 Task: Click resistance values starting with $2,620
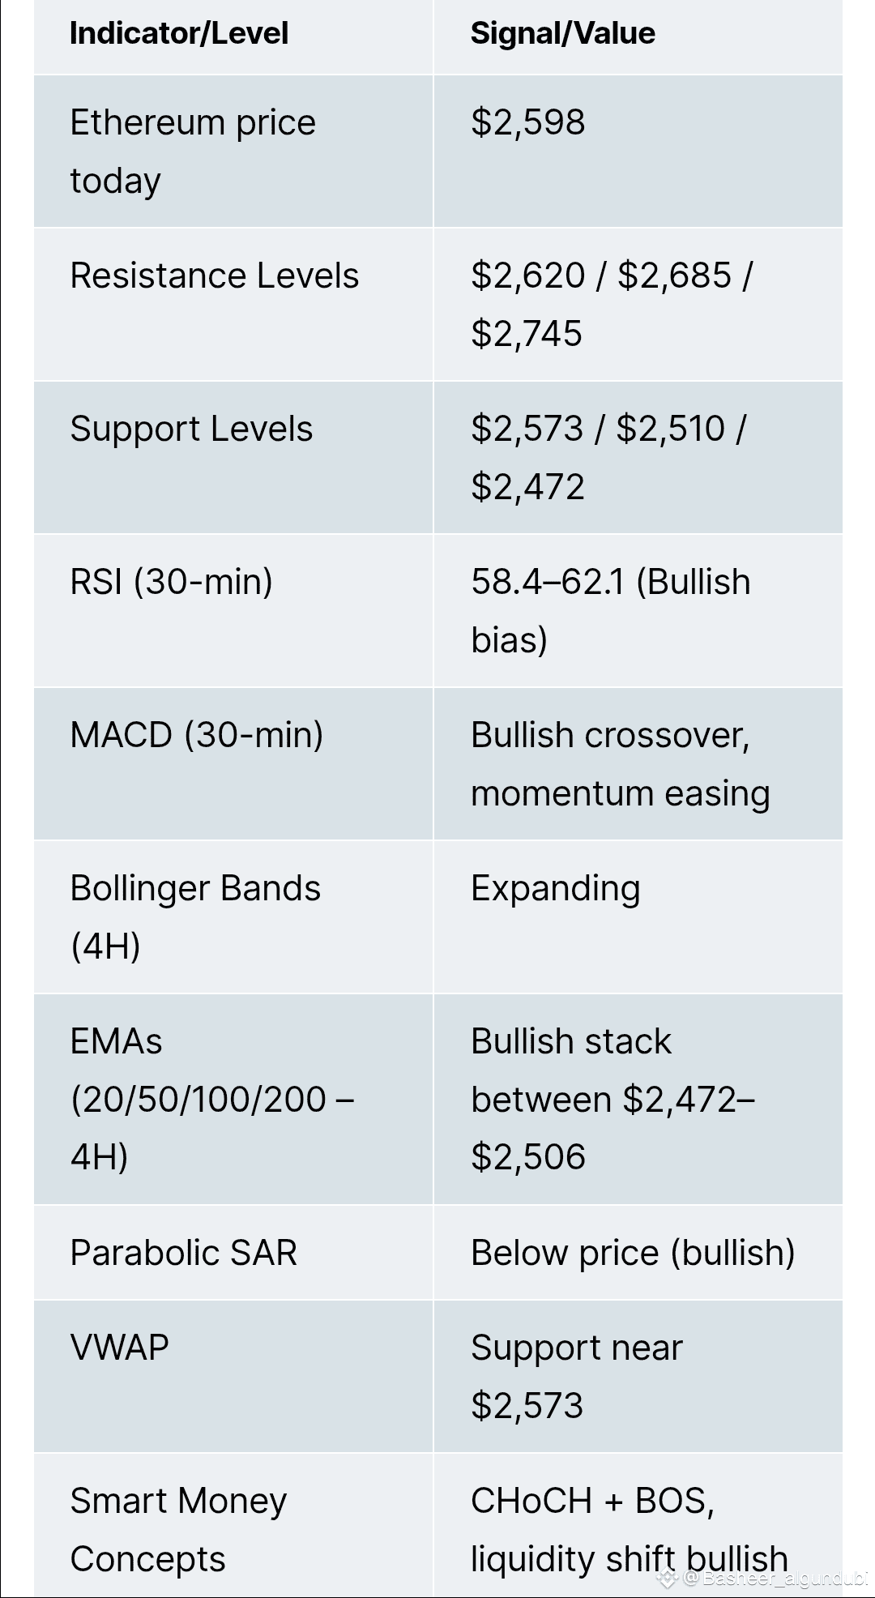coord(612,304)
